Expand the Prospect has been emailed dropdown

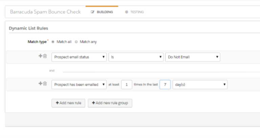79,84
